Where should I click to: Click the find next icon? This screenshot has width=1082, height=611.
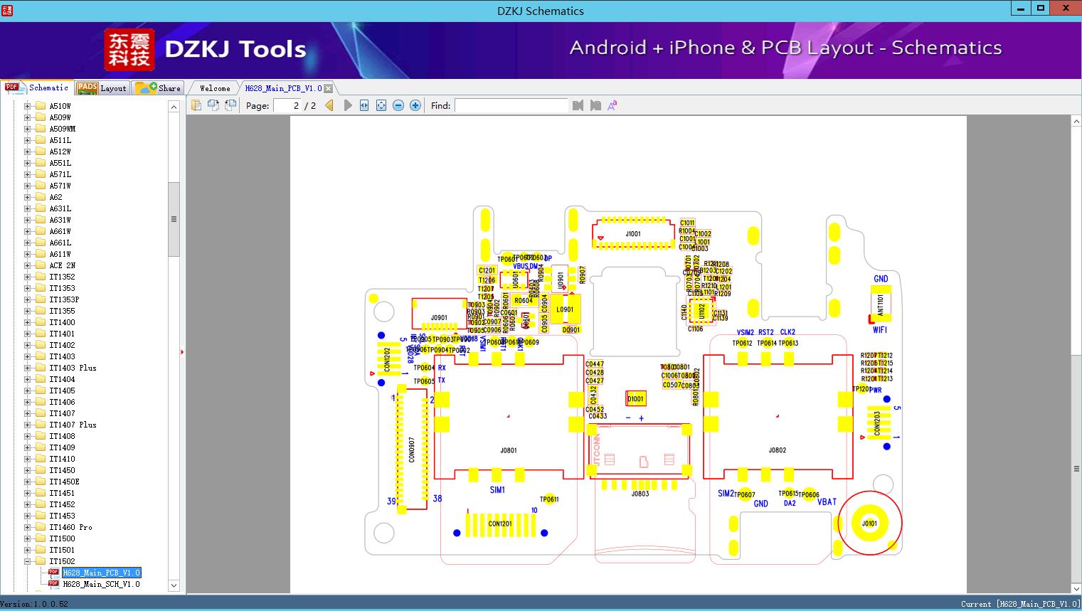click(595, 105)
